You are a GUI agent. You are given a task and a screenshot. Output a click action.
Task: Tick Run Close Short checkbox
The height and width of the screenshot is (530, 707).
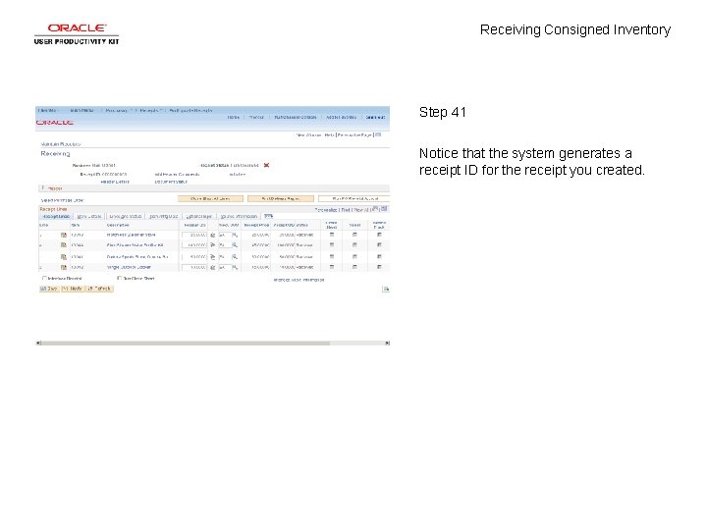point(119,278)
